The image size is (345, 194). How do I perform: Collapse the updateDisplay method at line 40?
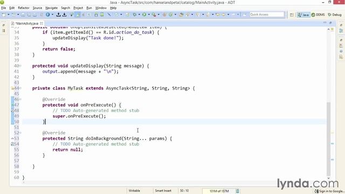tap(20, 66)
